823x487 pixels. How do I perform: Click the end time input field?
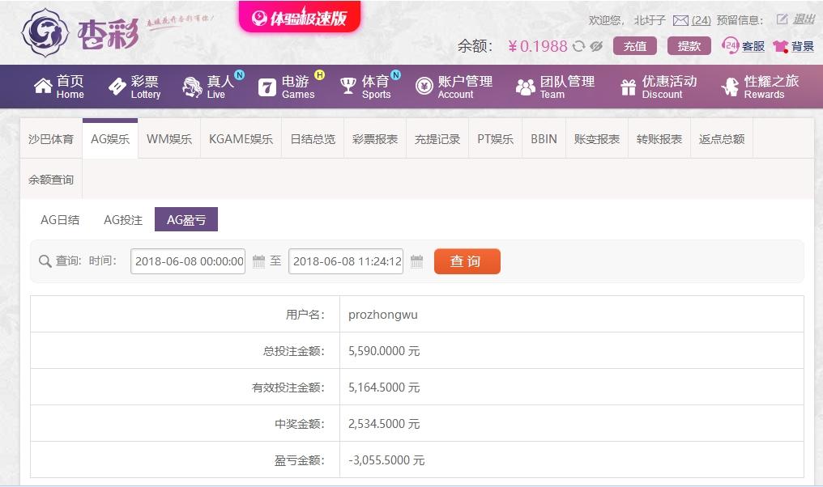tap(346, 261)
